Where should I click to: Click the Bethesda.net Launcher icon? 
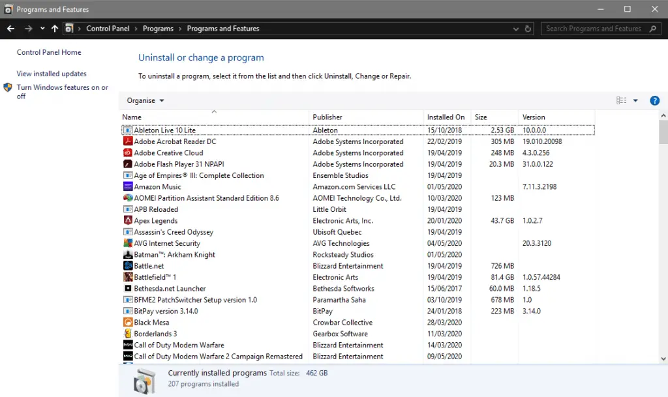click(128, 289)
